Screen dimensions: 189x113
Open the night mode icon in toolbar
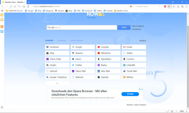174,7
